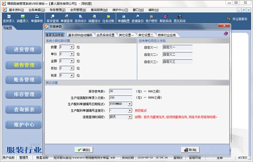This screenshot has height=162, width=253.
Task: Click the 取消 button
Action: click(x=190, y=150)
